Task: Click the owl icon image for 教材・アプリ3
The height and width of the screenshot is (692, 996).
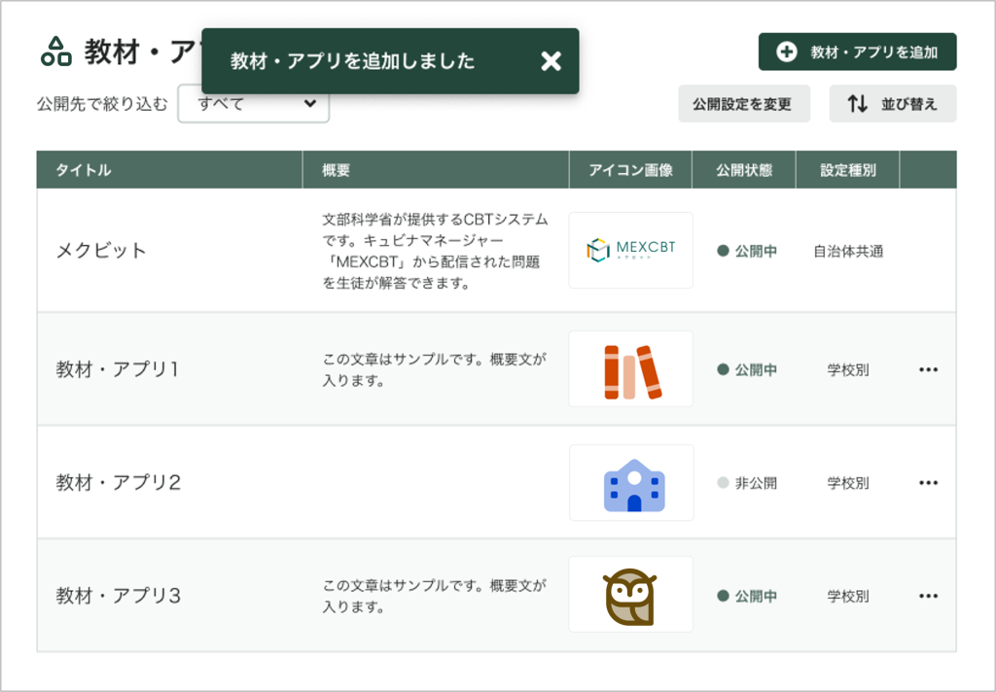Action: pyautogui.click(x=630, y=594)
